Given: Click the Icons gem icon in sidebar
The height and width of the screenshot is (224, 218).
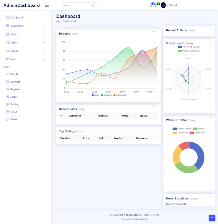Looking at the screenshot, I should coord(7,59).
